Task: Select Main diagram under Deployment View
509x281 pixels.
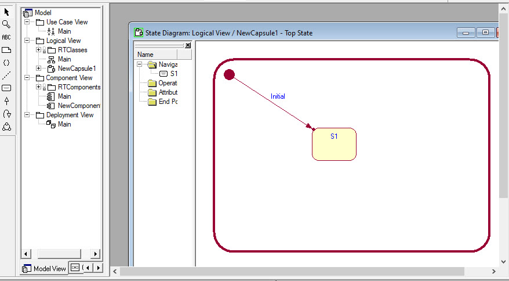Action: click(64, 124)
